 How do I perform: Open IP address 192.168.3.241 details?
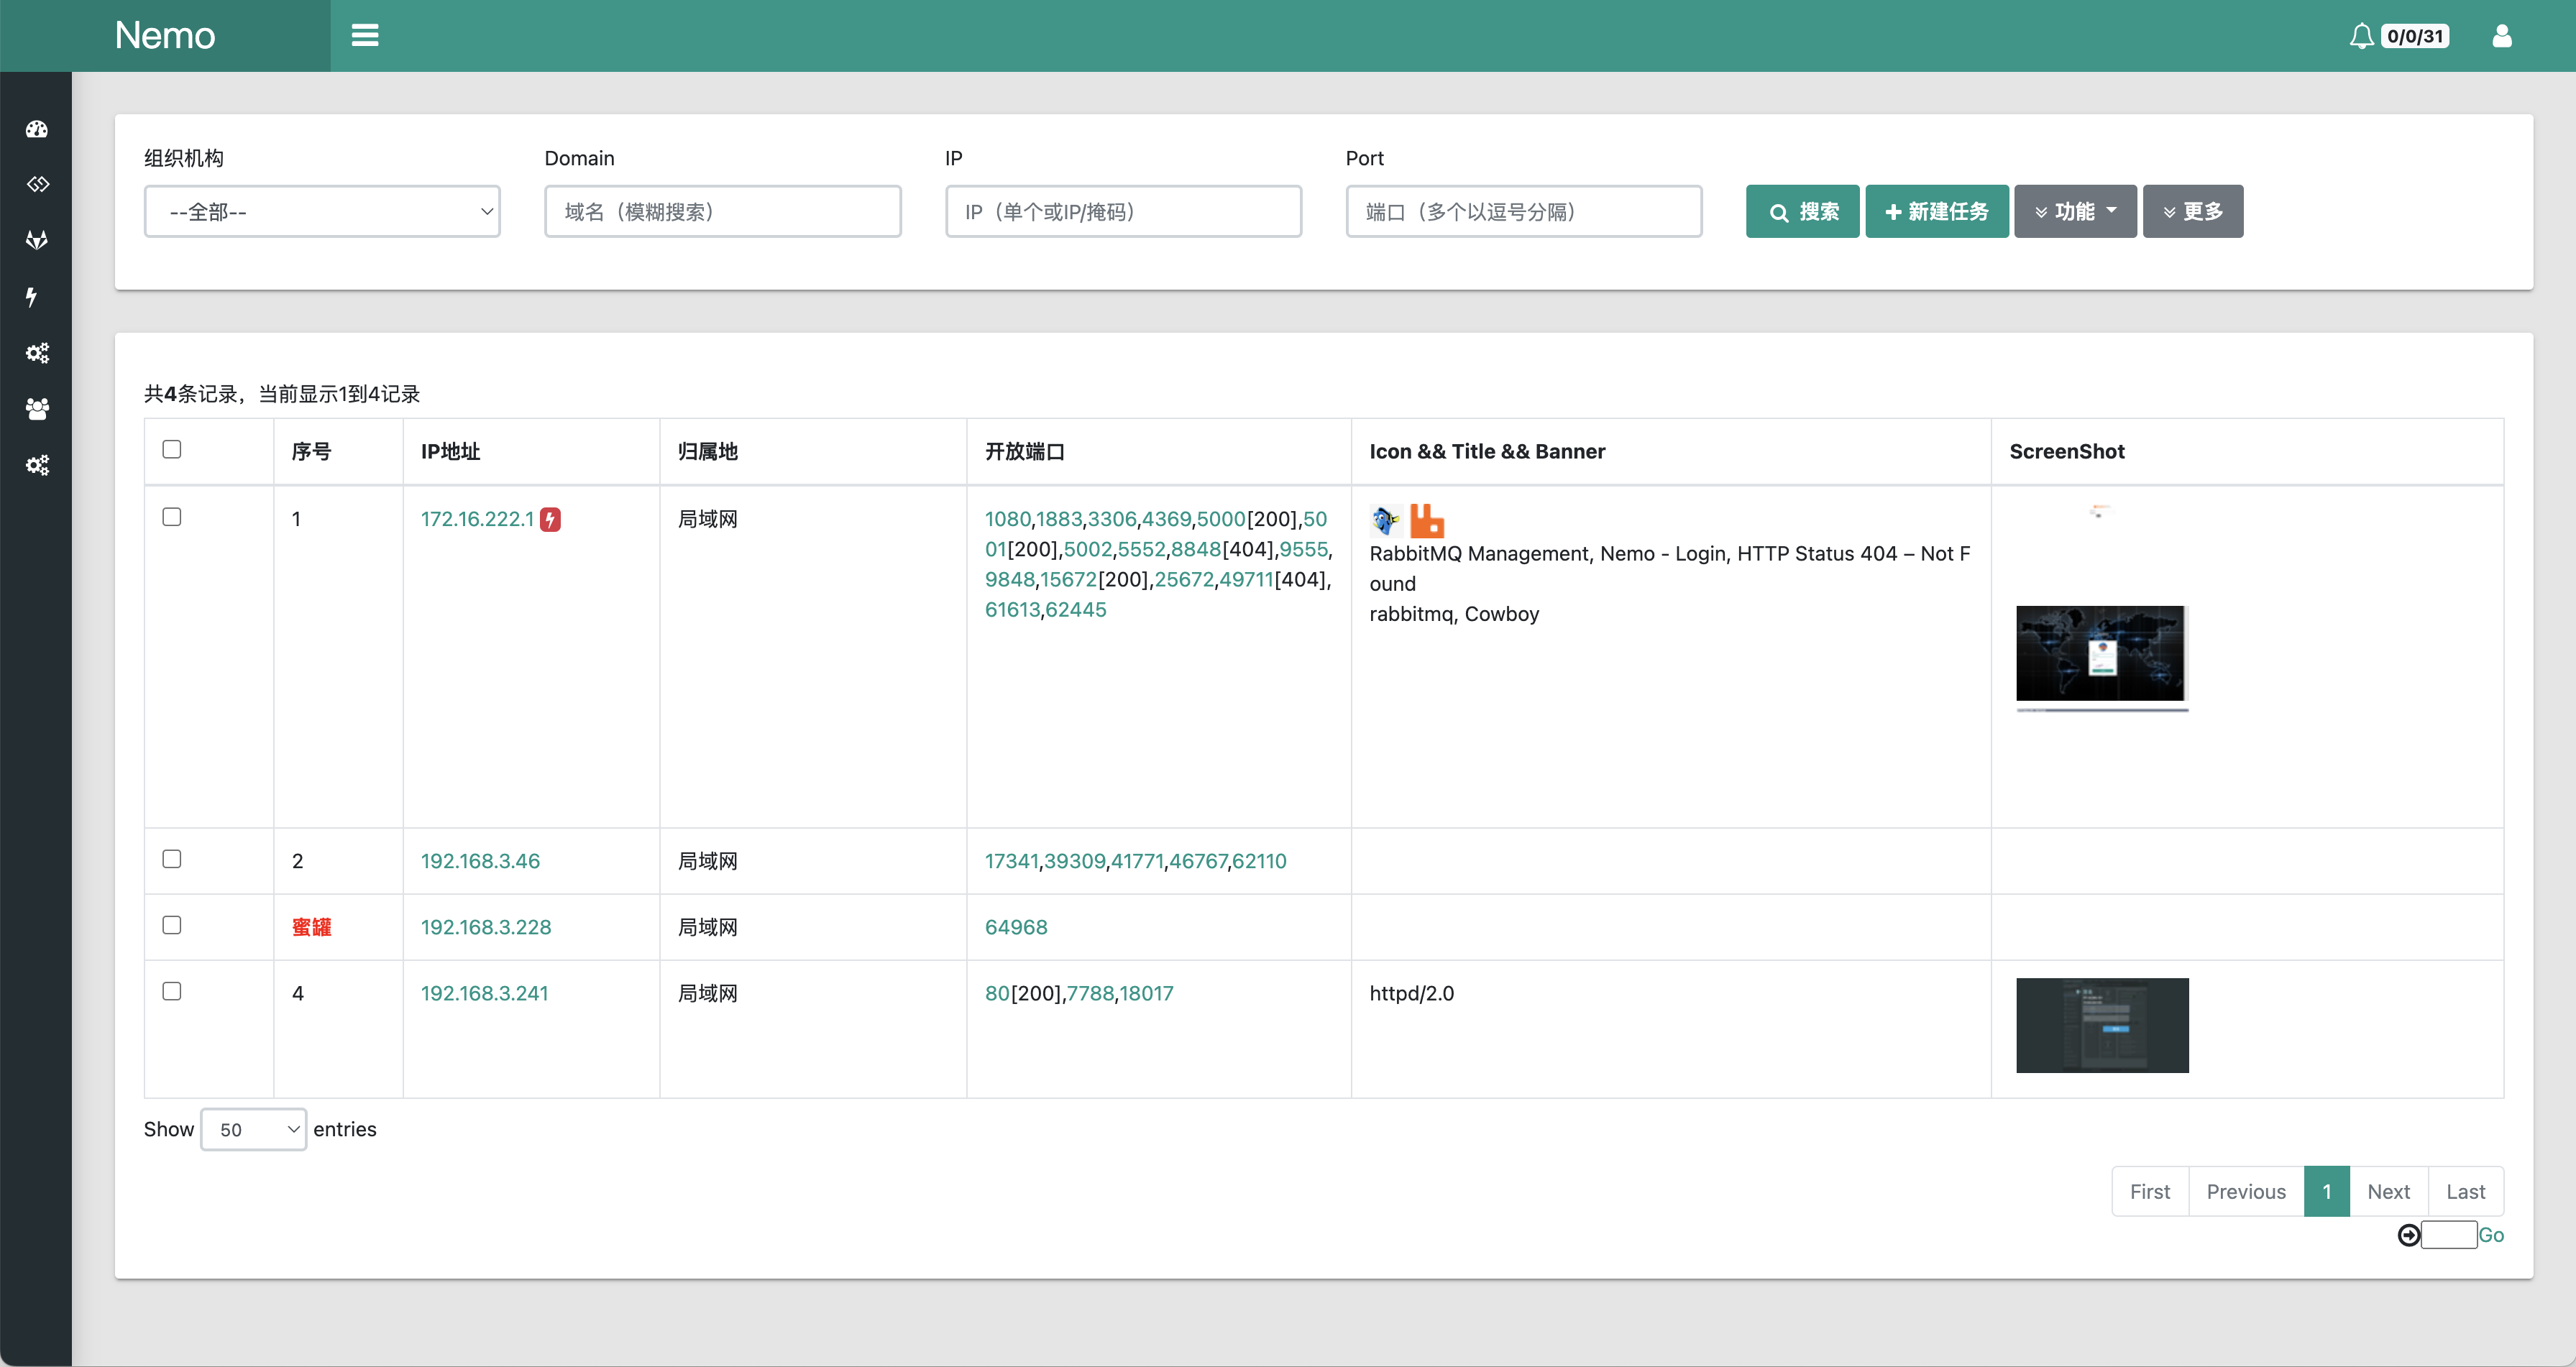click(x=485, y=991)
